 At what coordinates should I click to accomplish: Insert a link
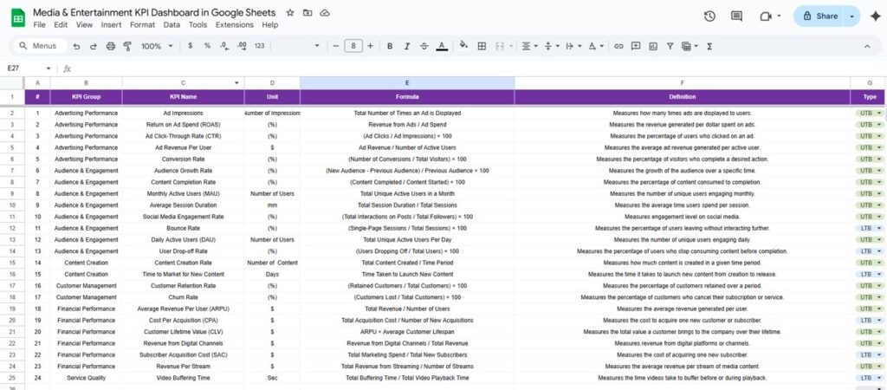(x=618, y=47)
